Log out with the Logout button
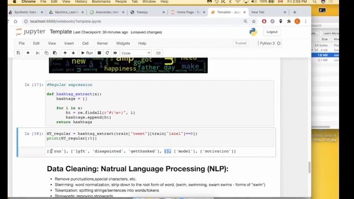 (272, 32)
